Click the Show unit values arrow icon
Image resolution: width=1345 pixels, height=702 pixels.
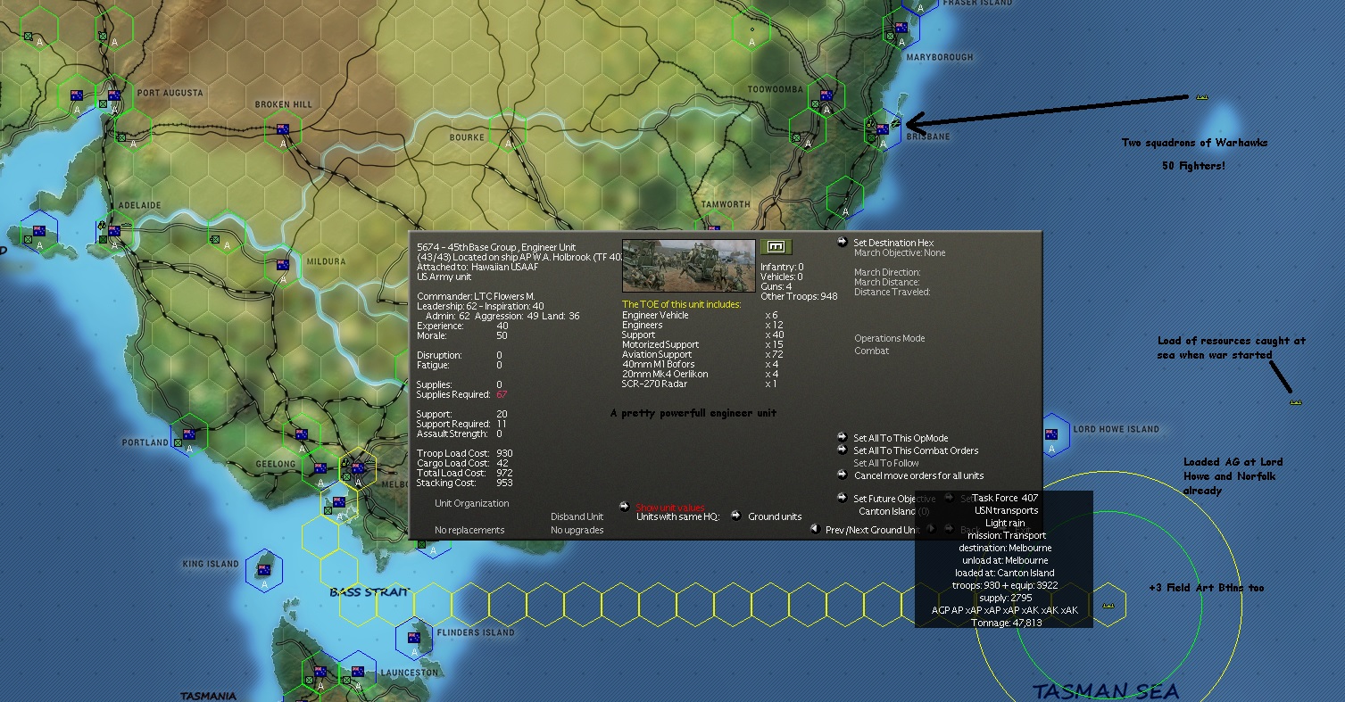(625, 507)
